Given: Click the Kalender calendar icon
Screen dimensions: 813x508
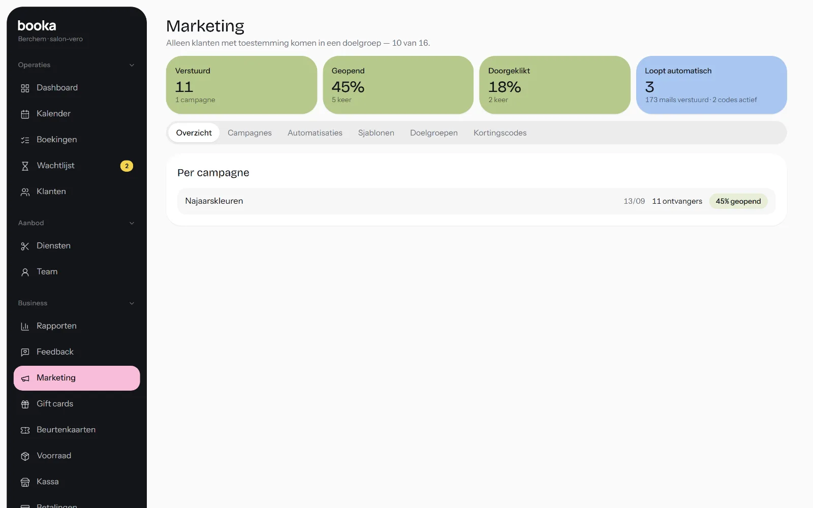Looking at the screenshot, I should pos(25,114).
